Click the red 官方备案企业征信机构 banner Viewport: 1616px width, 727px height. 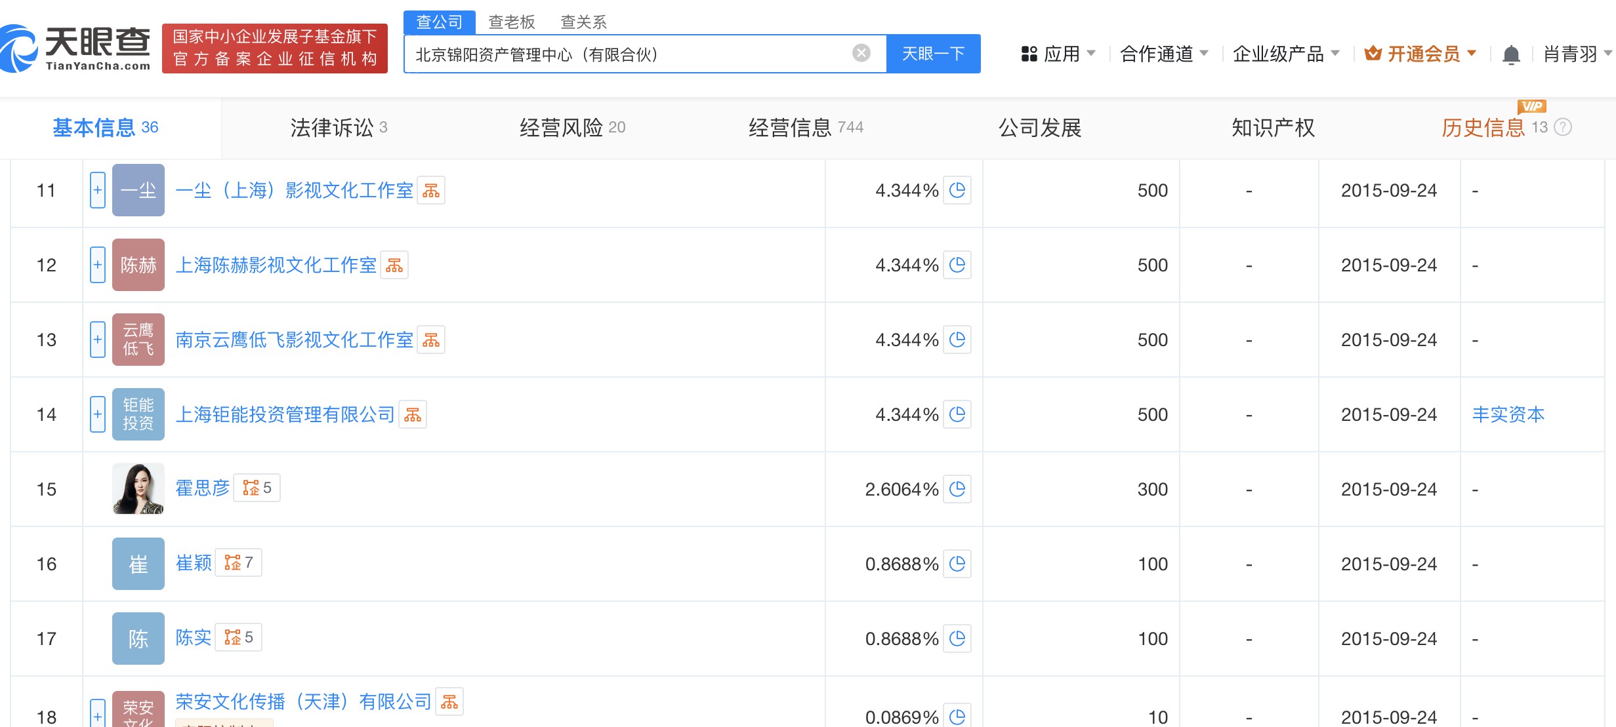[275, 49]
